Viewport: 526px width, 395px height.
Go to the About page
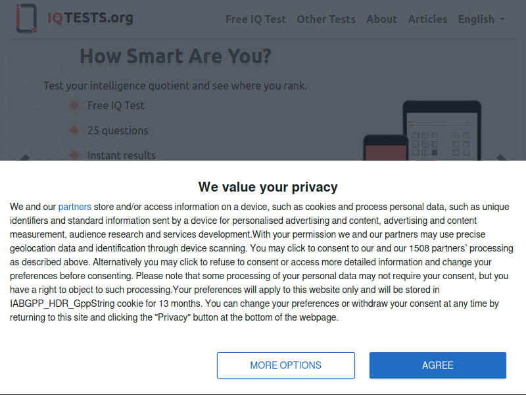[x=382, y=19]
